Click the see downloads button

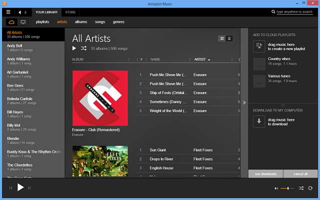[x=265, y=173]
